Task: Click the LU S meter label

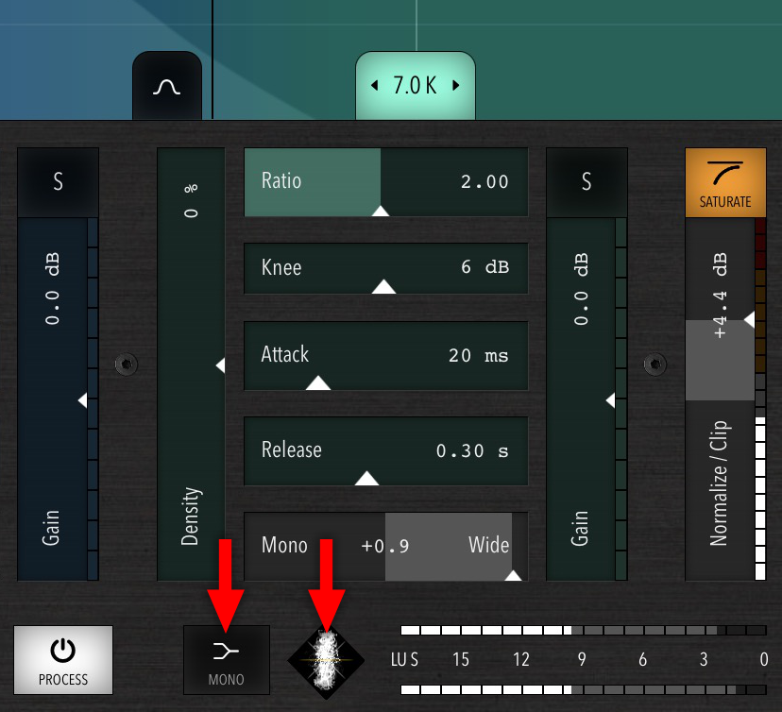Action: (404, 660)
